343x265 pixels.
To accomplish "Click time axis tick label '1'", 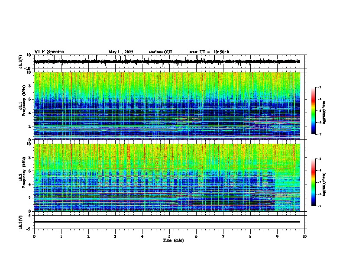I will click(x=61, y=236).
